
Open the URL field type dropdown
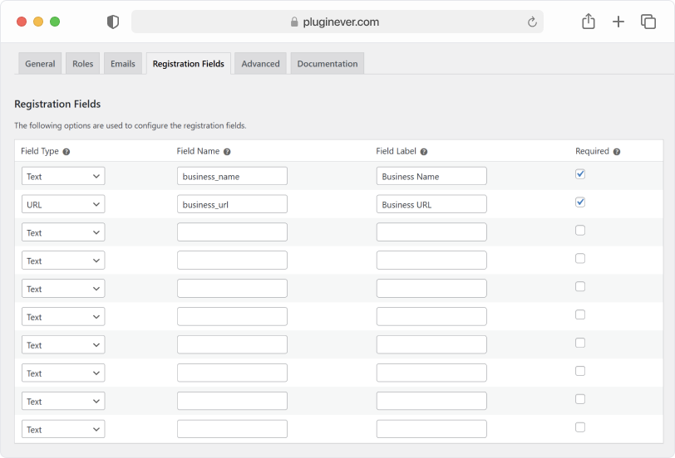(63, 204)
